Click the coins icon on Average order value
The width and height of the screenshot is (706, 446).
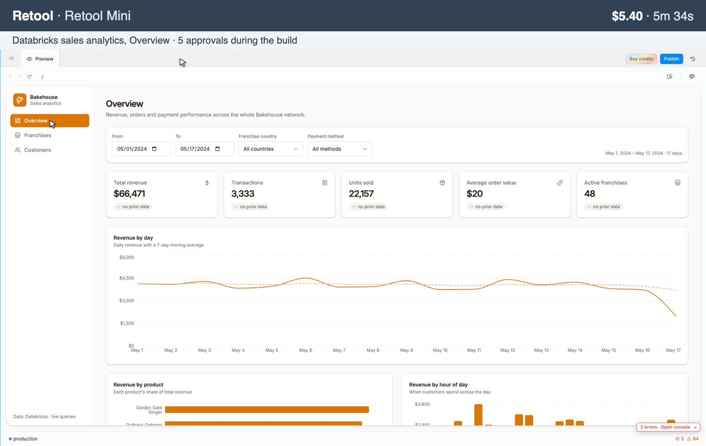point(560,182)
